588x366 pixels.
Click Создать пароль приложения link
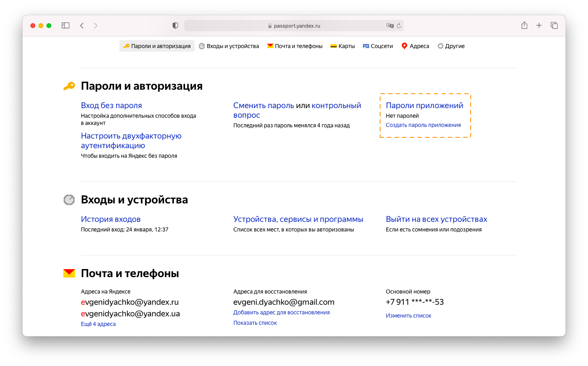tap(423, 125)
